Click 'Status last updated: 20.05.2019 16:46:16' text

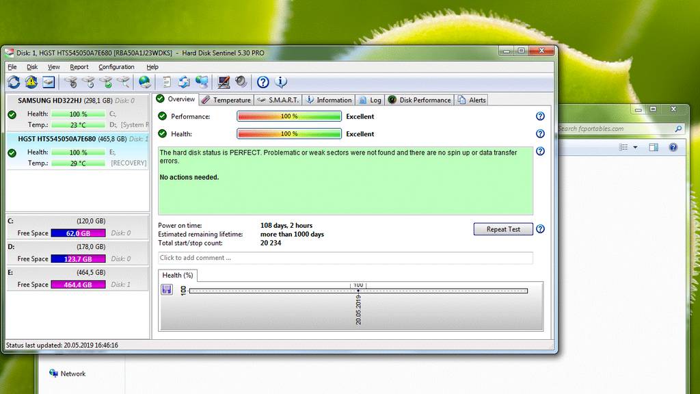[x=62, y=345]
